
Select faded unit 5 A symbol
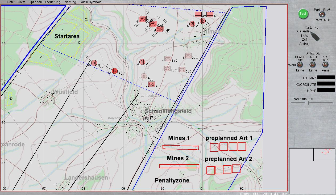144,77
